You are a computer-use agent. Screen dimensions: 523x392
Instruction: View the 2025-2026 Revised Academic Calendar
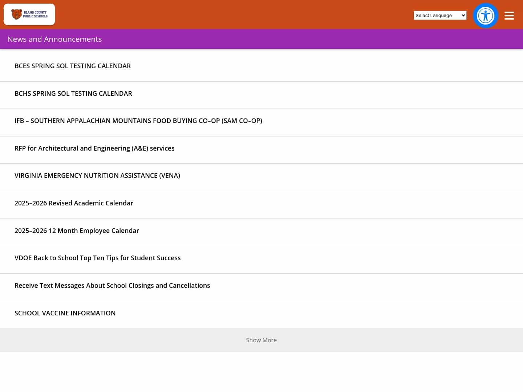tap(74, 203)
